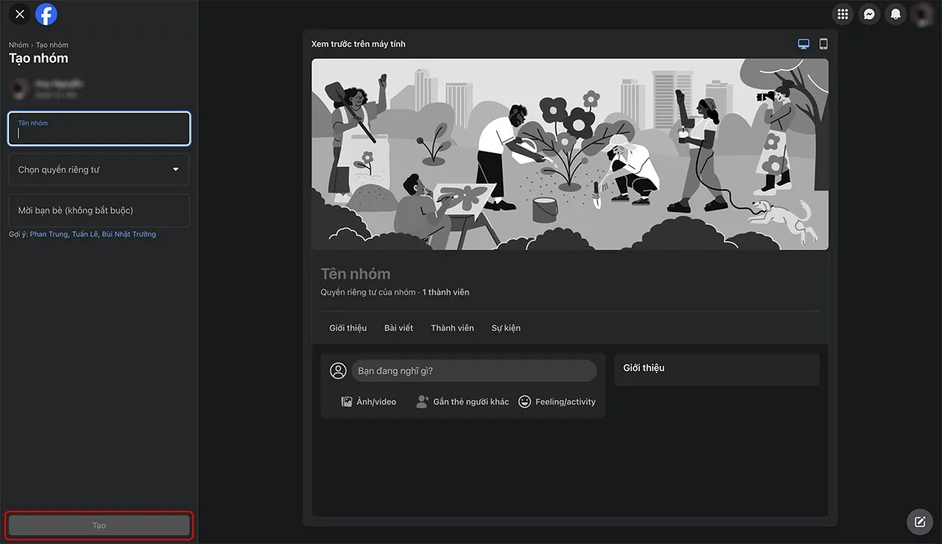Switch to mobile preview mode

[x=824, y=44]
